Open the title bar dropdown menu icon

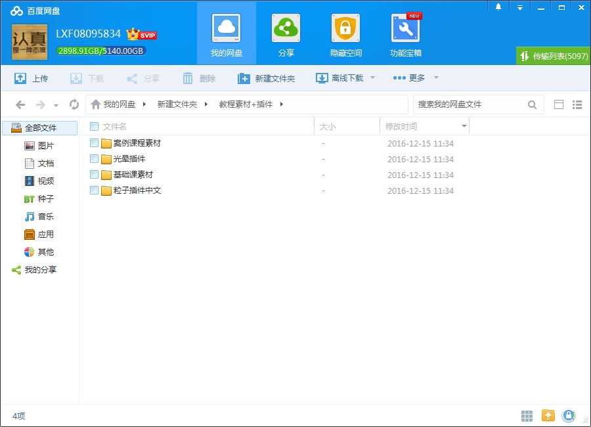point(520,7)
